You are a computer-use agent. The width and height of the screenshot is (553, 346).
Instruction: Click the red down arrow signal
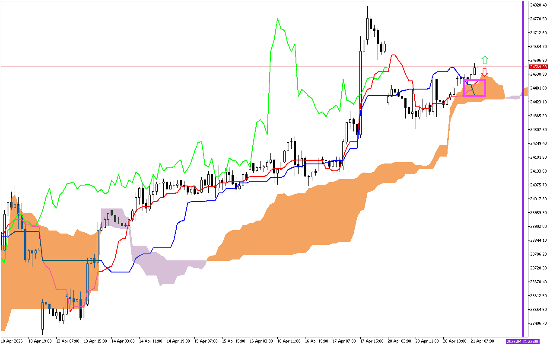485,72
